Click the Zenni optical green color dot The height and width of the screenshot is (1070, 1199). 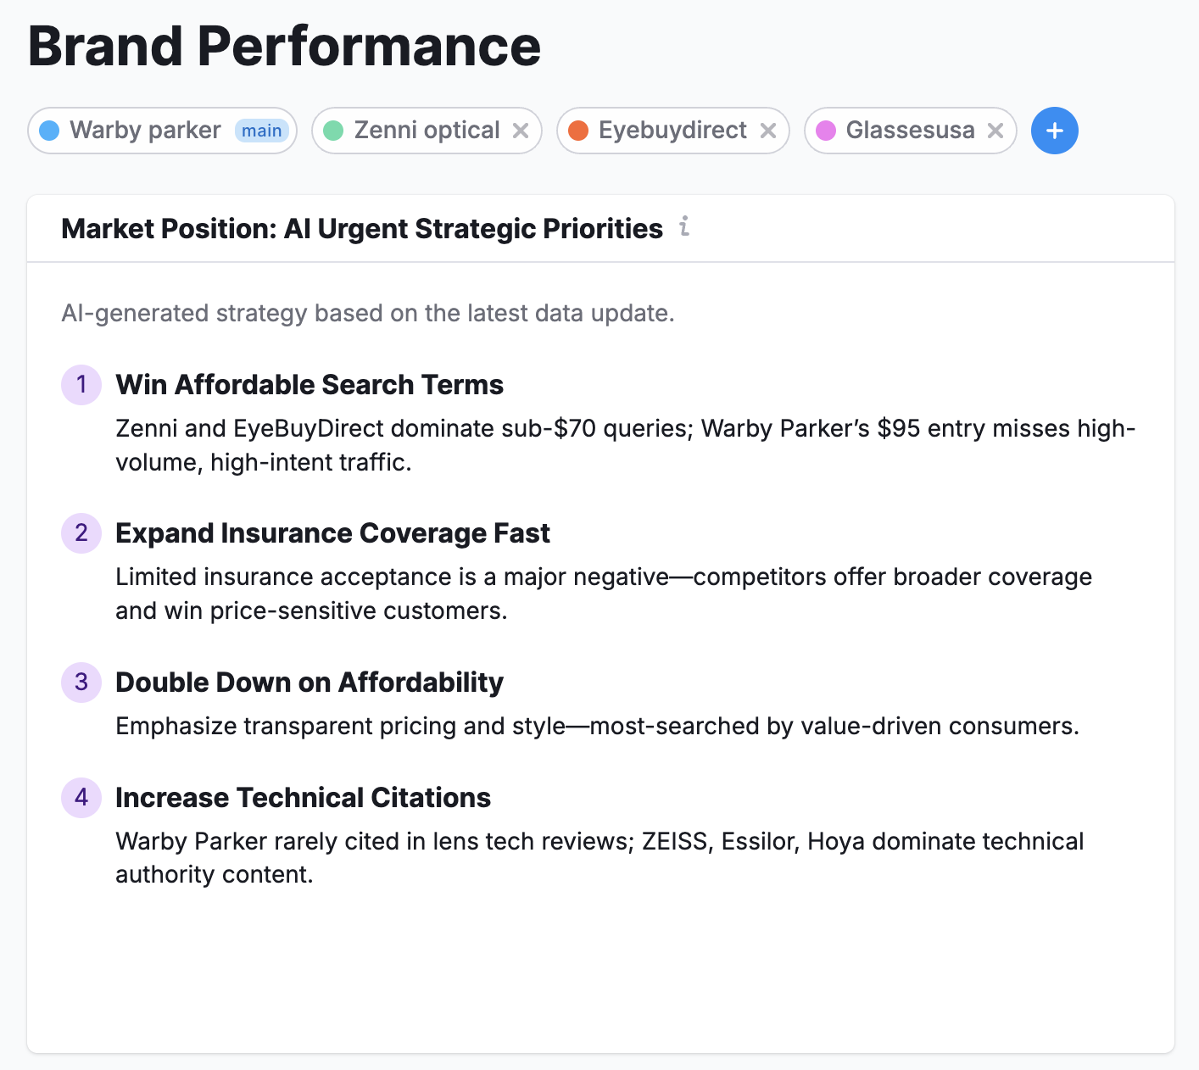[333, 131]
